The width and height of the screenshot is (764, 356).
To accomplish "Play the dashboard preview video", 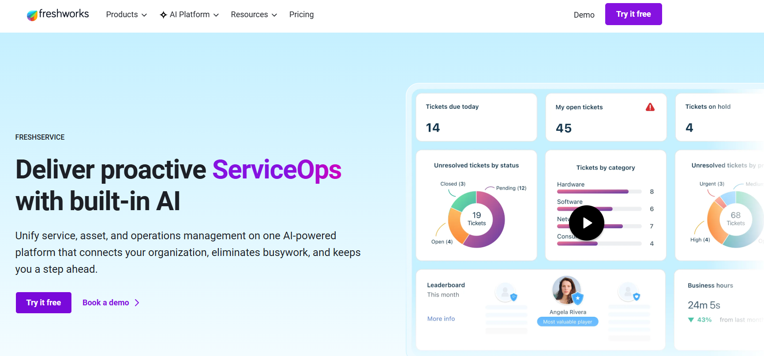I will 587,223.
